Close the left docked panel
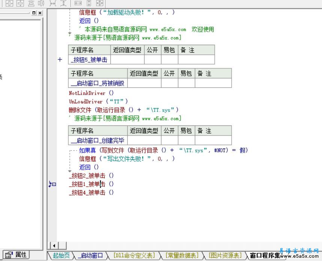The image size is (322, 261). click(40, 13)
